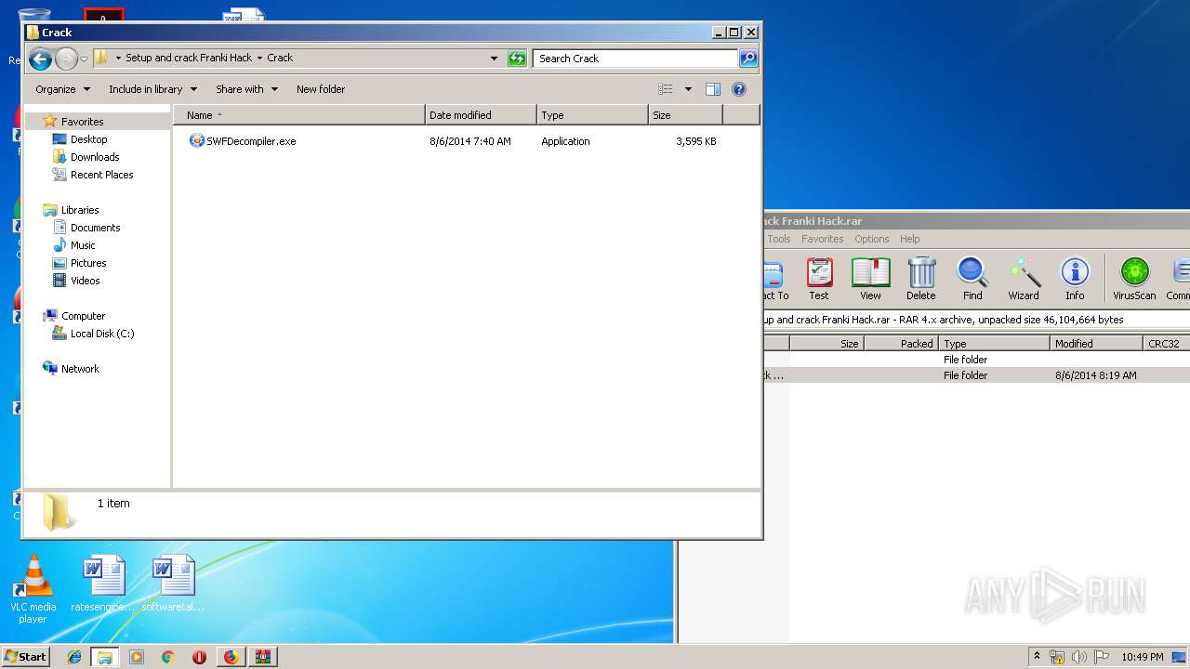Open Pictures library
This screenshot has width=1190, height=669.
coord(88,263)
